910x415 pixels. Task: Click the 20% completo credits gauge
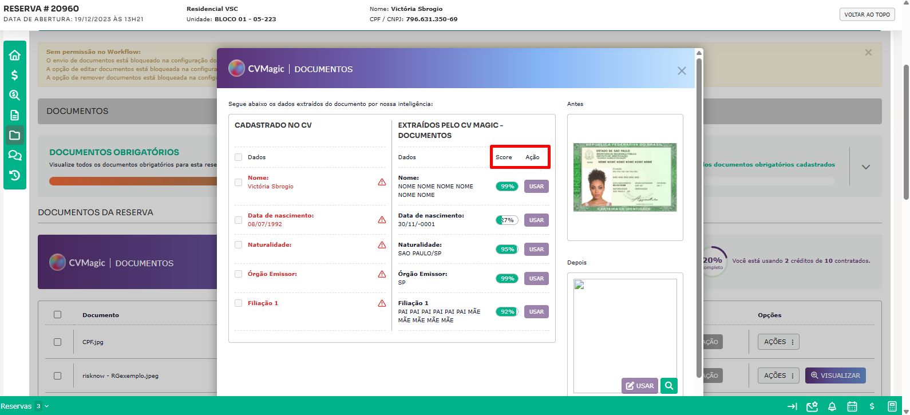pos(713,262)
